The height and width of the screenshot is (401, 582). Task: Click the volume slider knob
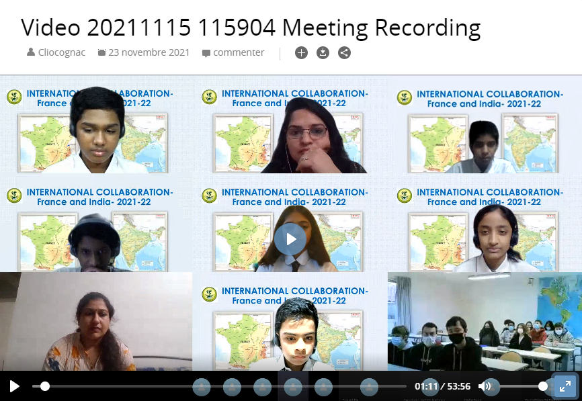coord(542,386)
